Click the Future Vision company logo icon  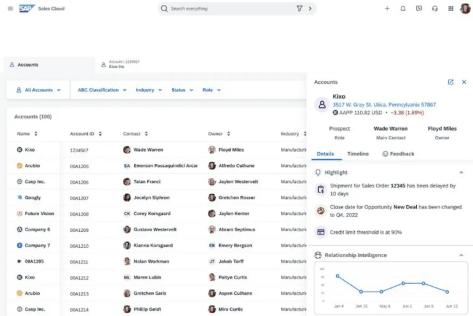pos(19,213)
